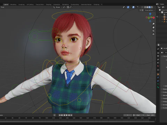Select the Layout workspace tab

[6, 5]
